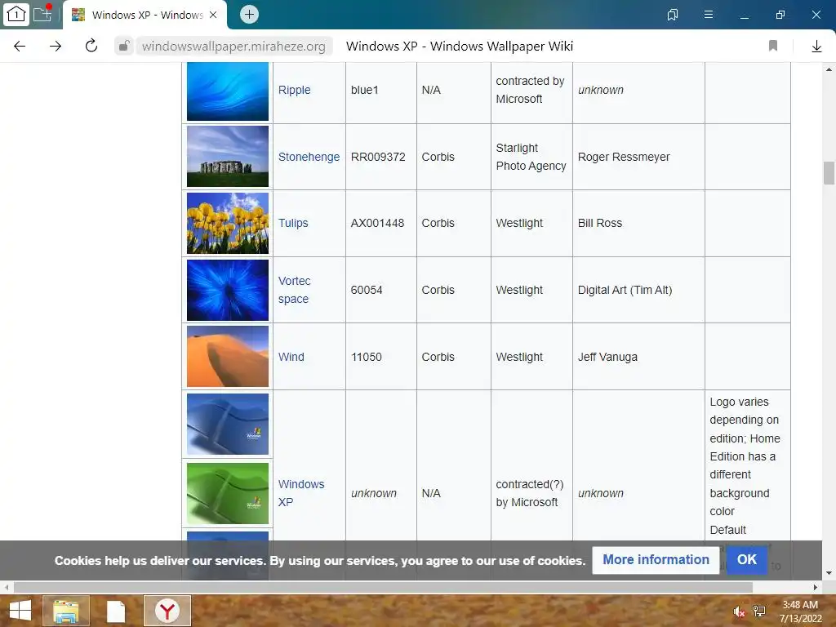Click the horizontal scrollbar right arrow
This screenshot has height=627, width=836.
[x=816, y=588]
